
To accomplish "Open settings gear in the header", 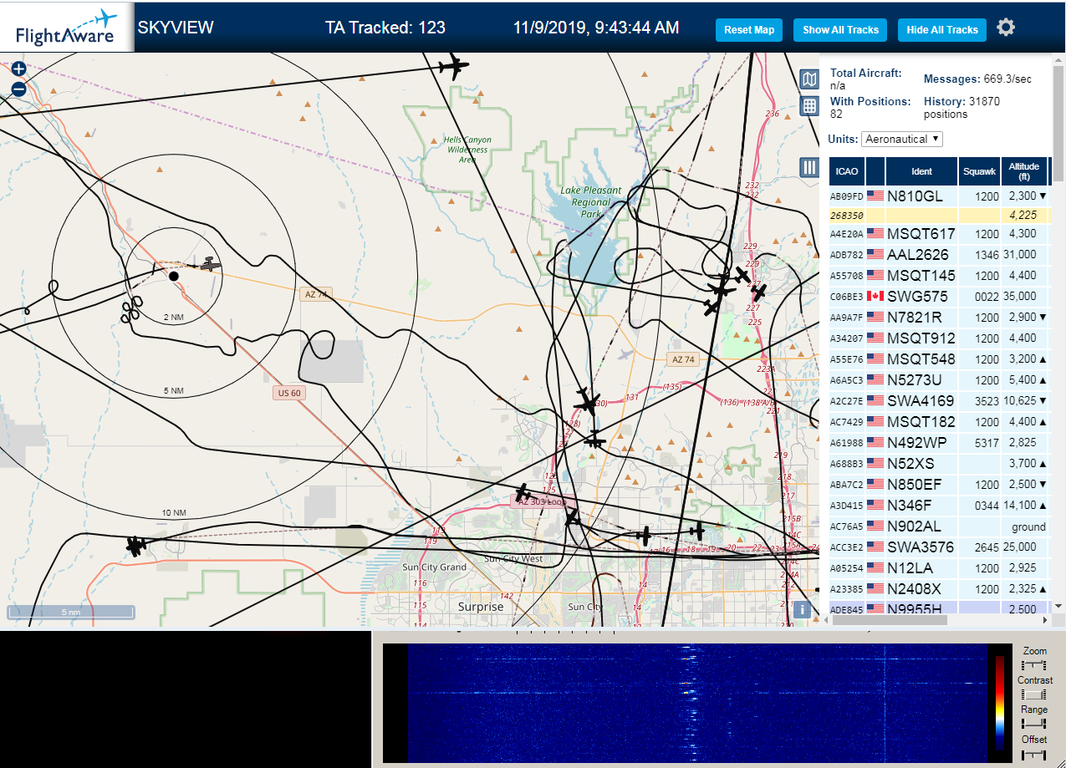I will 1006,28.
